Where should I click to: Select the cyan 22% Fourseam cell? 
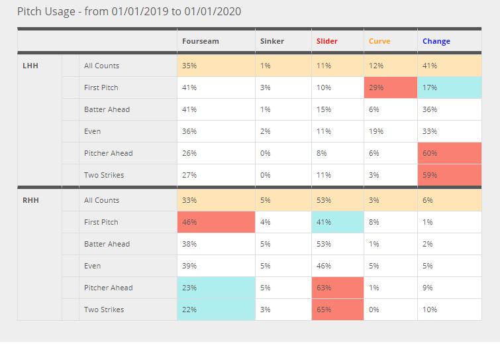(x=216, y=310)
